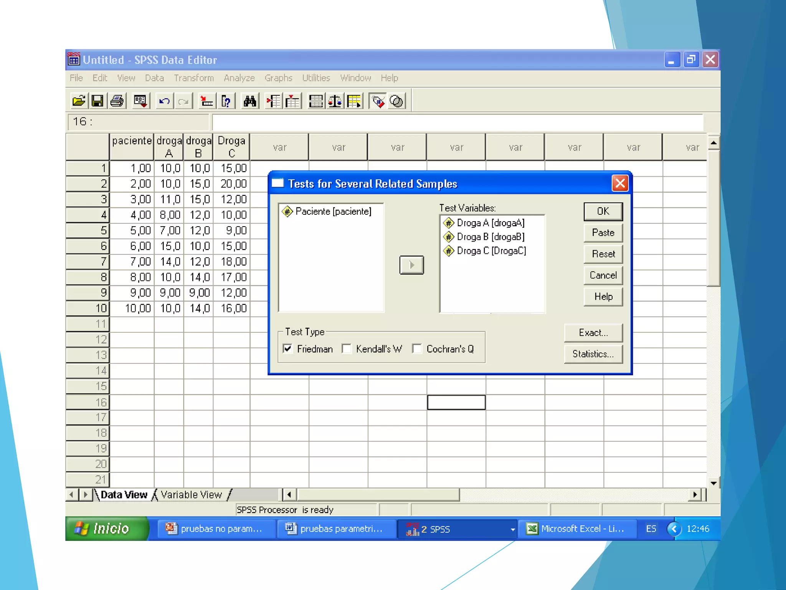This screenshot has width=786, height=590.
Task: Click the vertical scrollbar down arrow
Action: pos(713,483)
